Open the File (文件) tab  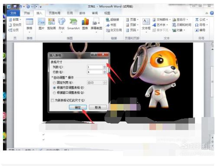(13, 13)
